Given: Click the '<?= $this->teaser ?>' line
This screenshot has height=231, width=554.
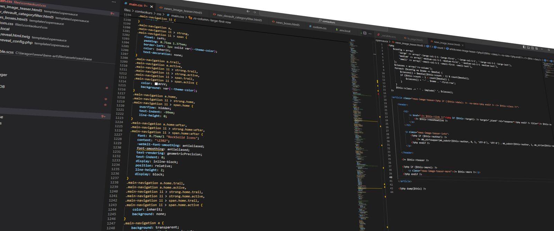Looking at the screenshot, I should 415,160.
